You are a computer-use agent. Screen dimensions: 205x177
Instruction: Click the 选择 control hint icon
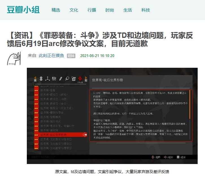(x=153, y=157)
